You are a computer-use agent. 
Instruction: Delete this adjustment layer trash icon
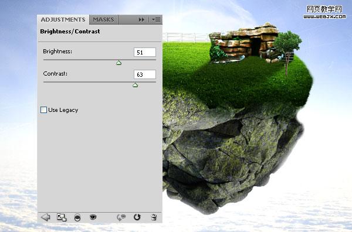point(154,217)
